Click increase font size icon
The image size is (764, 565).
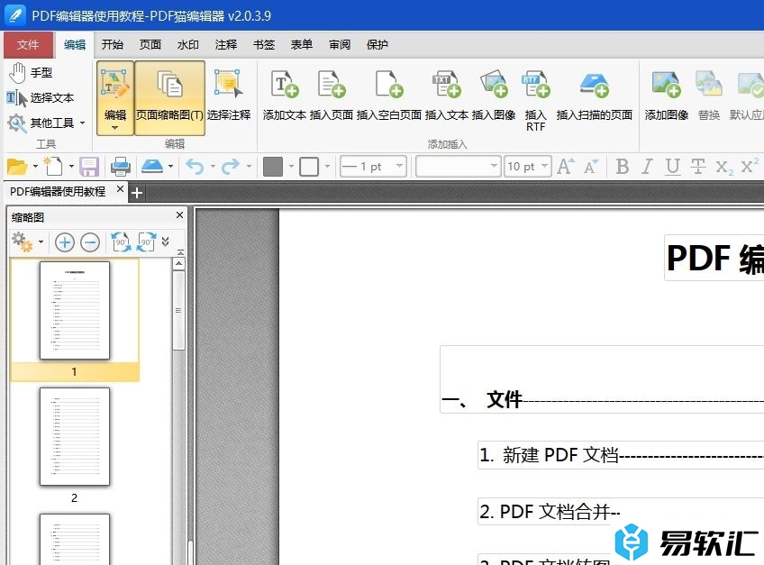(x=565, y=167)
